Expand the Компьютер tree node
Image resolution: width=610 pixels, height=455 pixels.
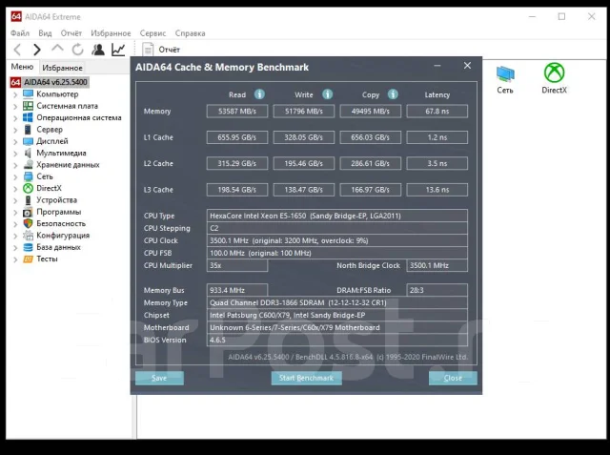click(15, 94)
